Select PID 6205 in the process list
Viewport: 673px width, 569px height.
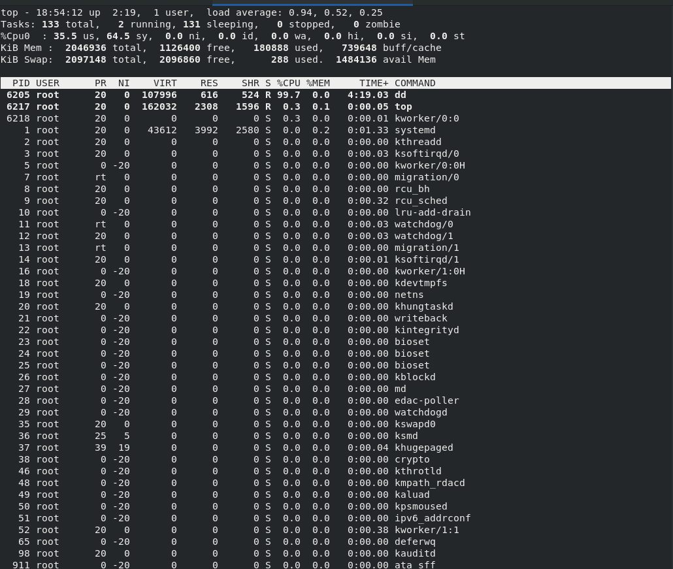18,95
